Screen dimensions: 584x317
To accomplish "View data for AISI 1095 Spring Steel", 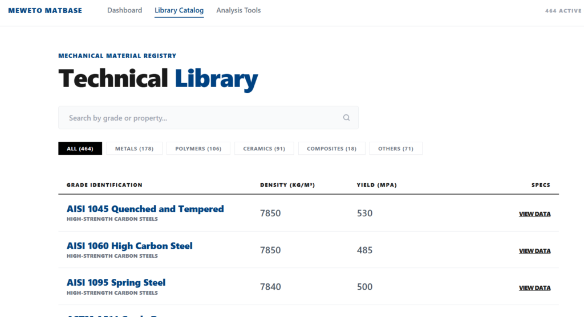I will click(534, 288).
